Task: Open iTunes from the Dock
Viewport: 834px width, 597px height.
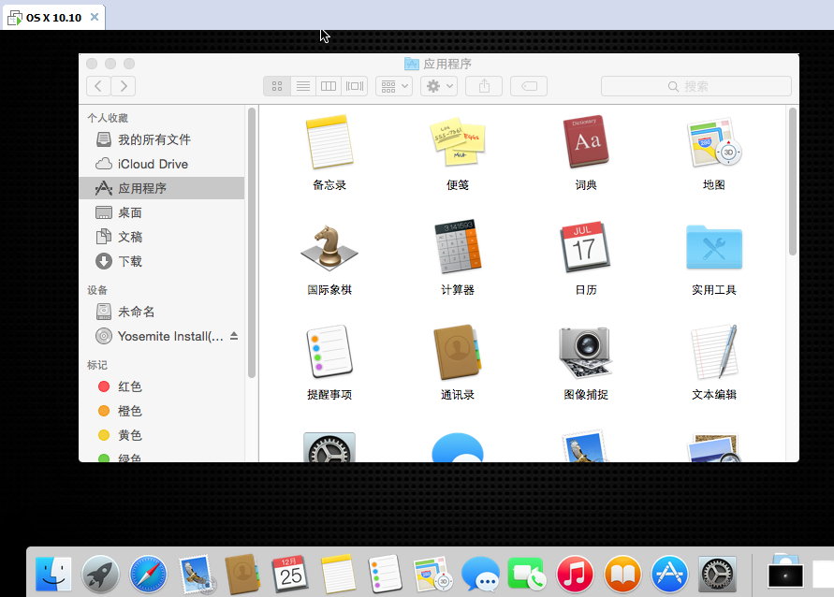Action: (x=575, y=575)
